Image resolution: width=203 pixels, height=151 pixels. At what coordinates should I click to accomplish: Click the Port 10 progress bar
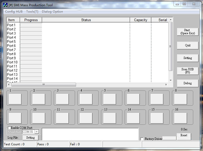click(x=31, y=62)
